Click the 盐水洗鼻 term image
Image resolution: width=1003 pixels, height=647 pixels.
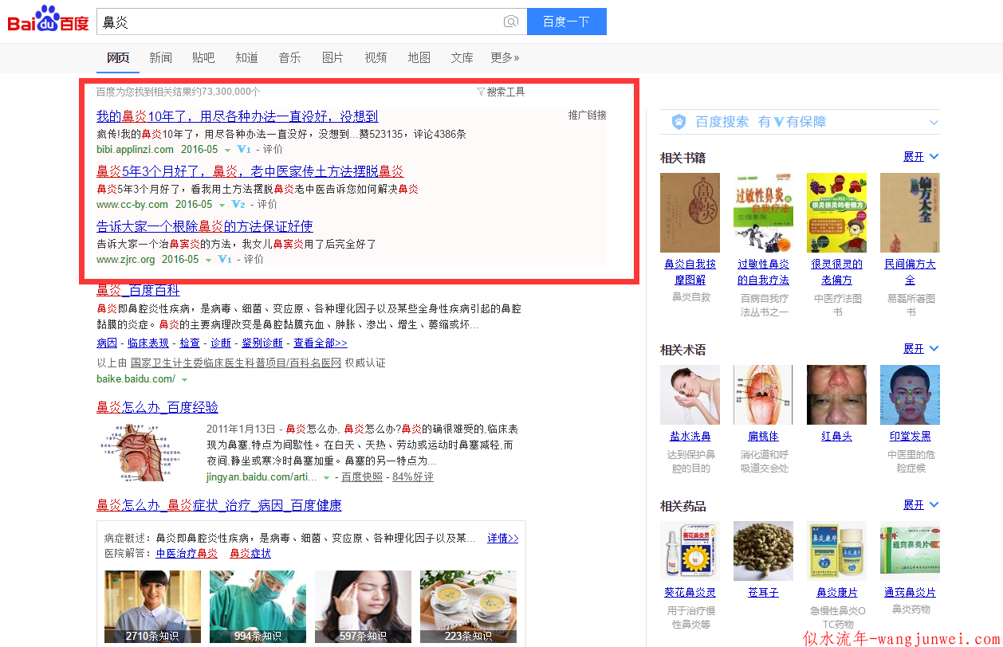point(690,395)
